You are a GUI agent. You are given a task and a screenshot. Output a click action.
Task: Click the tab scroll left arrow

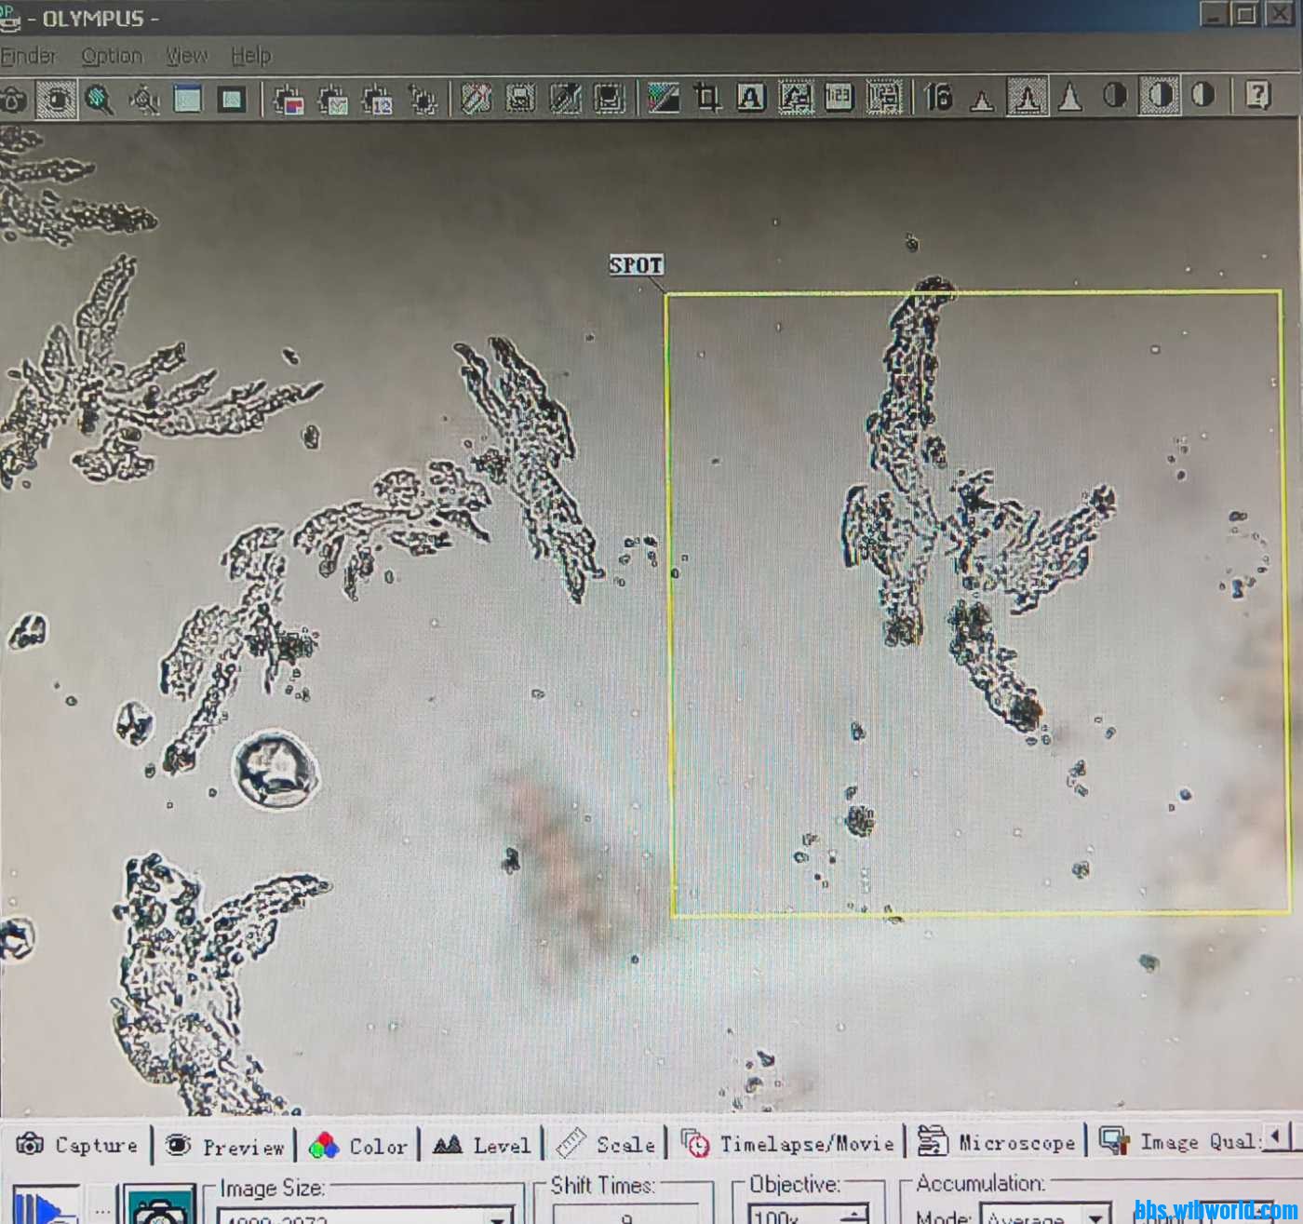1276,1137
